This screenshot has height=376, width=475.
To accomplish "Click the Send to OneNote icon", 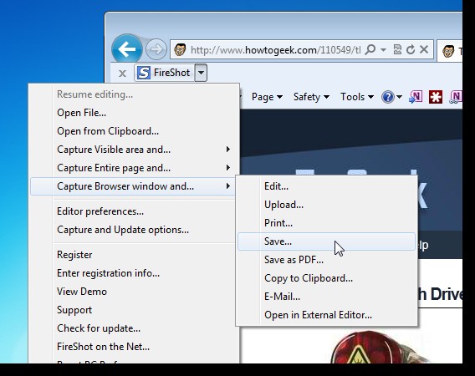I will click(x=416, y=97).
